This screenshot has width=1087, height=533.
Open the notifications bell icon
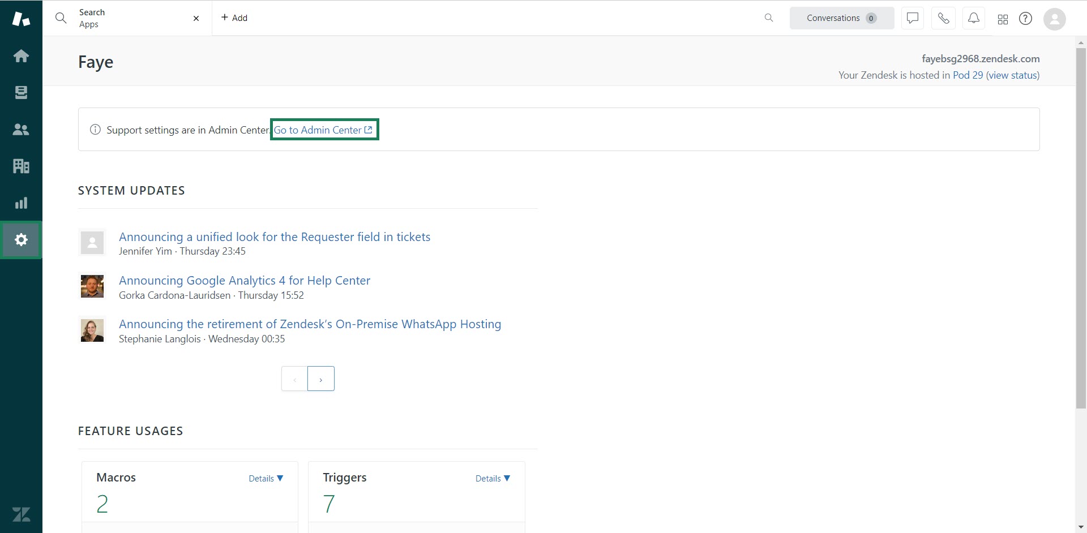(973, 18)
